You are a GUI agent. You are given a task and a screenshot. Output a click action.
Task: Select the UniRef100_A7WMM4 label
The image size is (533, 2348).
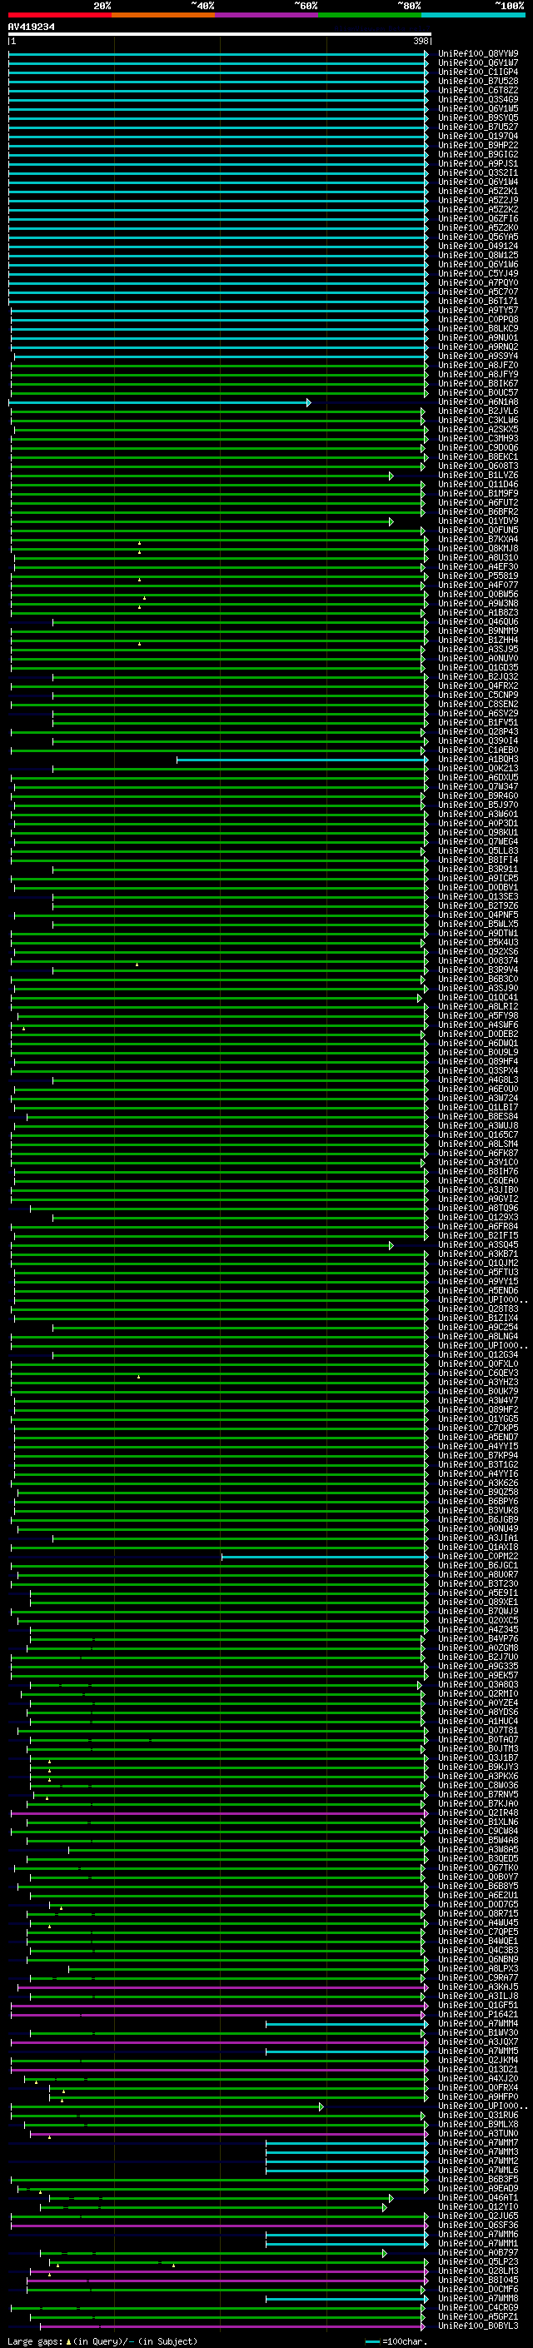[478, 2022]
